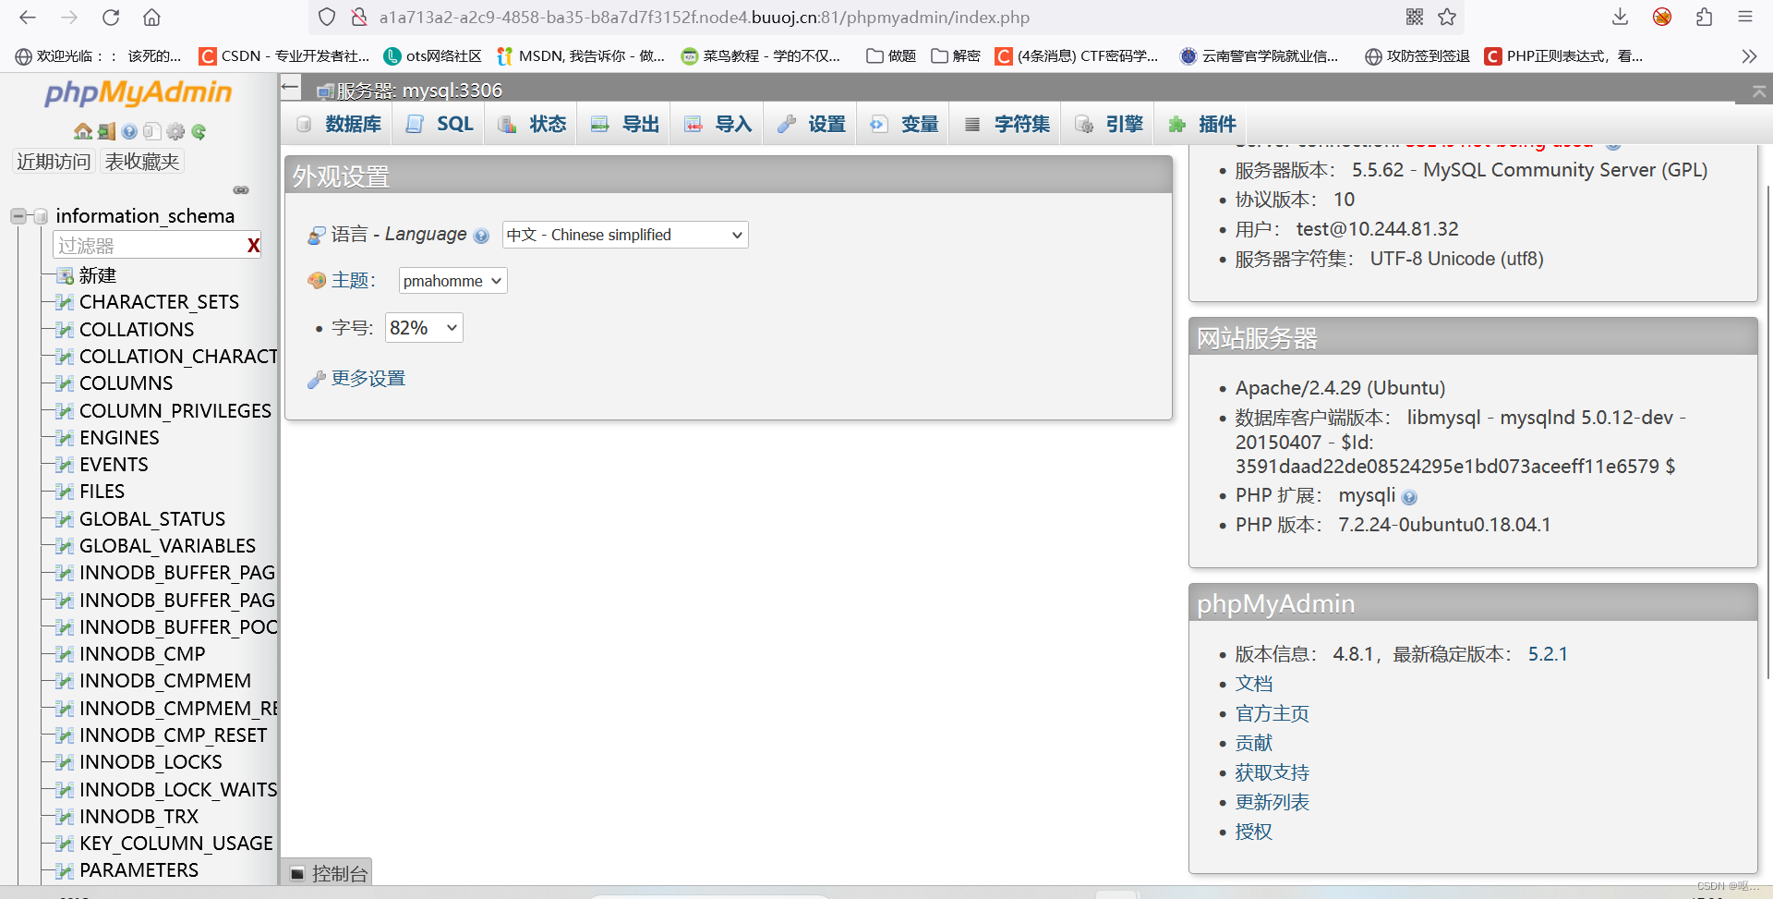Viewport: 1773px width, 899px height.
Task: Select the INNODB_LOCKS table
Action: click(151, 762)
